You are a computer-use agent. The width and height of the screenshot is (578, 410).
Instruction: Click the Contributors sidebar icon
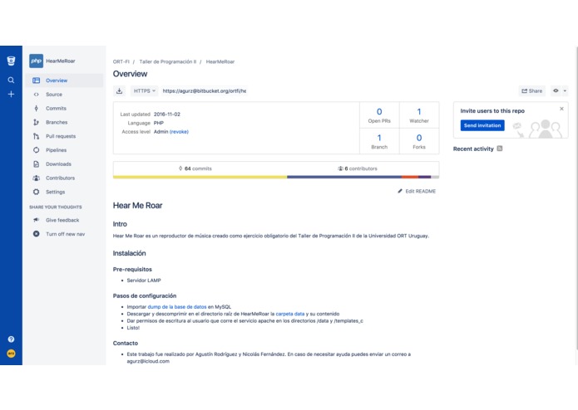(36, 178)
